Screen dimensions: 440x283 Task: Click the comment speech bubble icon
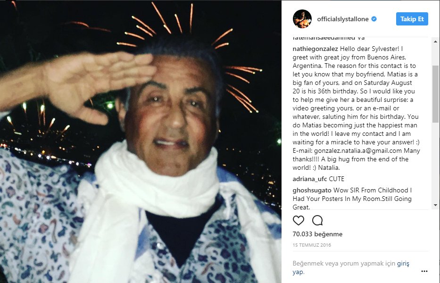[x=317, y=221]
